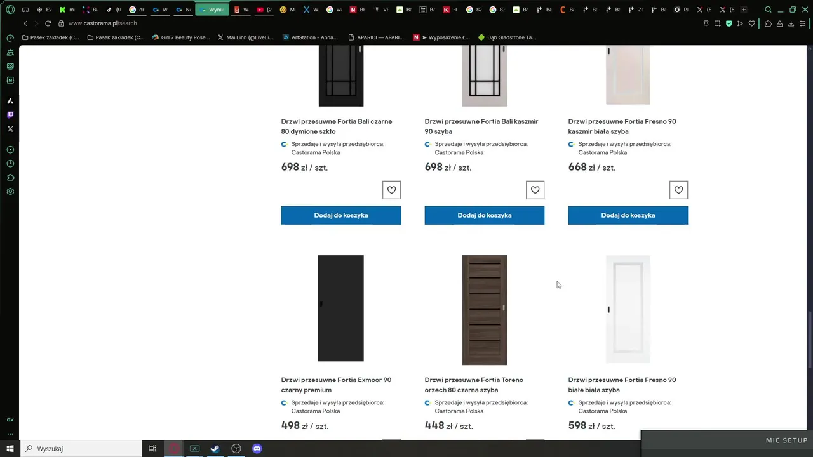This screenshot has height=457, width=813.
Task: Open Steam from the taskbar
Action: (215, 449)
